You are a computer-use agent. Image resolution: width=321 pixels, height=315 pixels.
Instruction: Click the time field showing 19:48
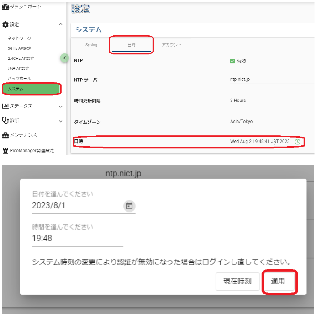[78, 239]
